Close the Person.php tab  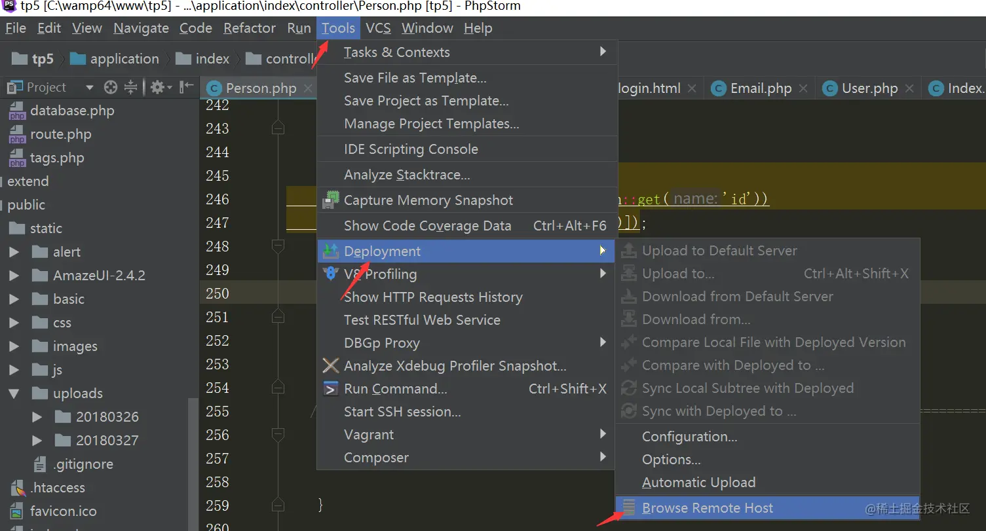[x=308, y=88]
